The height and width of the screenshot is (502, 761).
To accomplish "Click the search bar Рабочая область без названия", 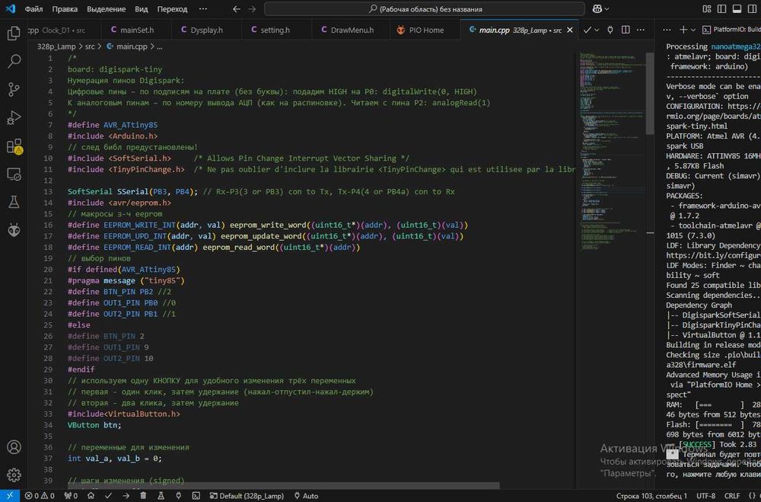I will point(425,8).
